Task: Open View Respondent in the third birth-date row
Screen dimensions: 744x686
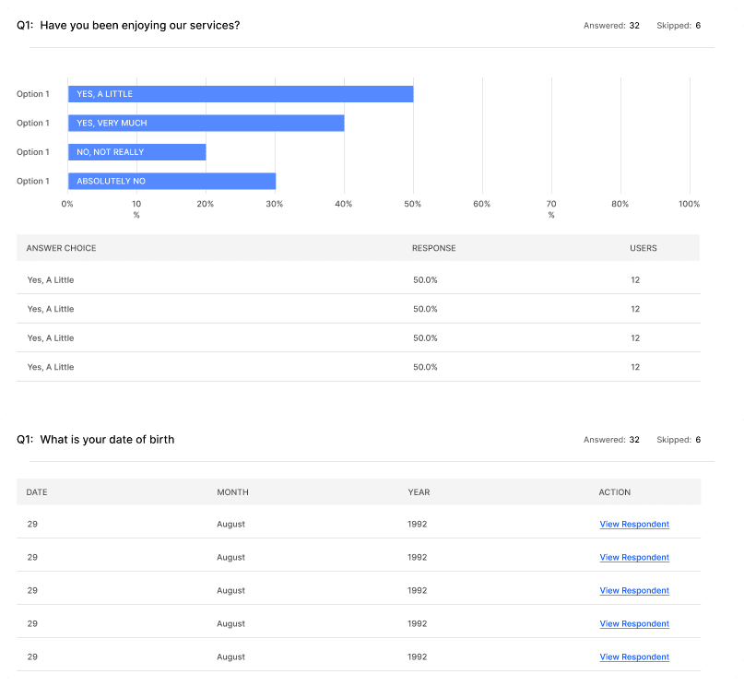Action: [x=634, y=591]
